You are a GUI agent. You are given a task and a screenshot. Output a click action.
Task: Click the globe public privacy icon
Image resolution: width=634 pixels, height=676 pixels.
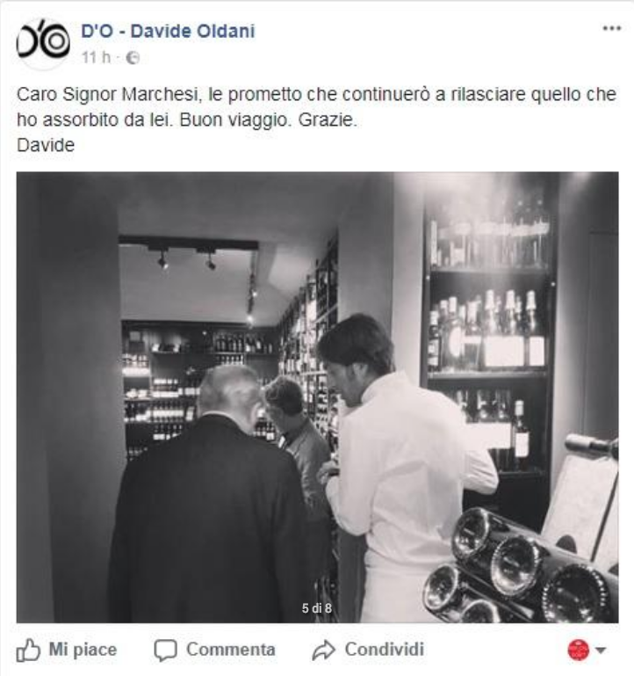(x=133, y=58)
